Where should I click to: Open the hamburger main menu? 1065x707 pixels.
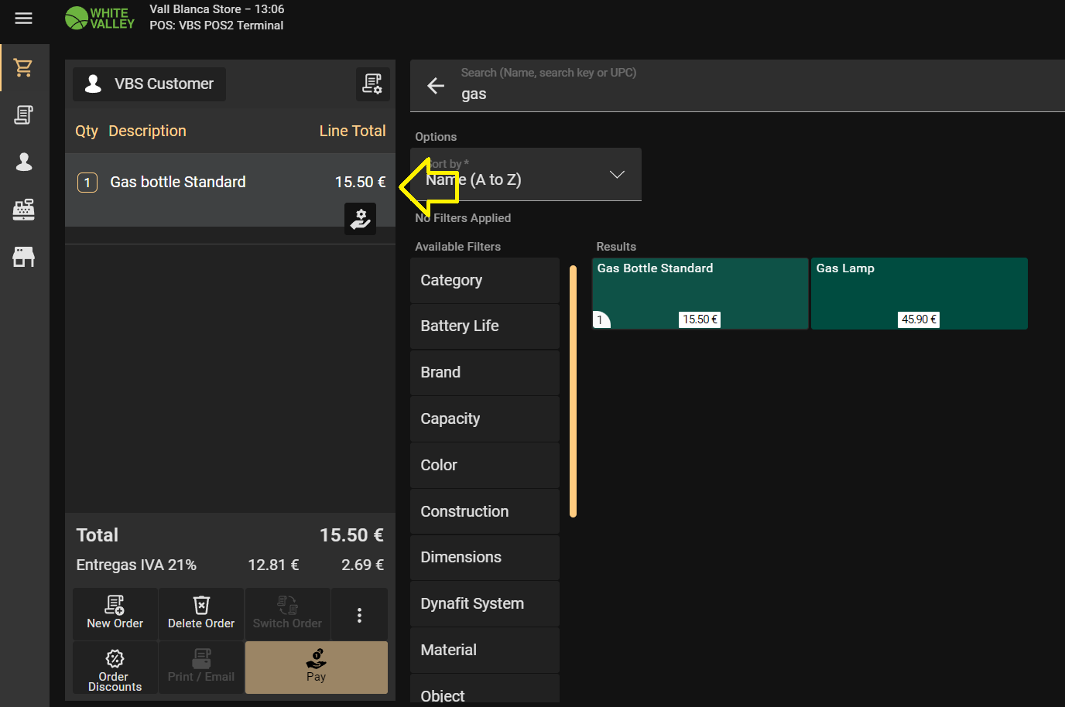click(x=24, y=18)
